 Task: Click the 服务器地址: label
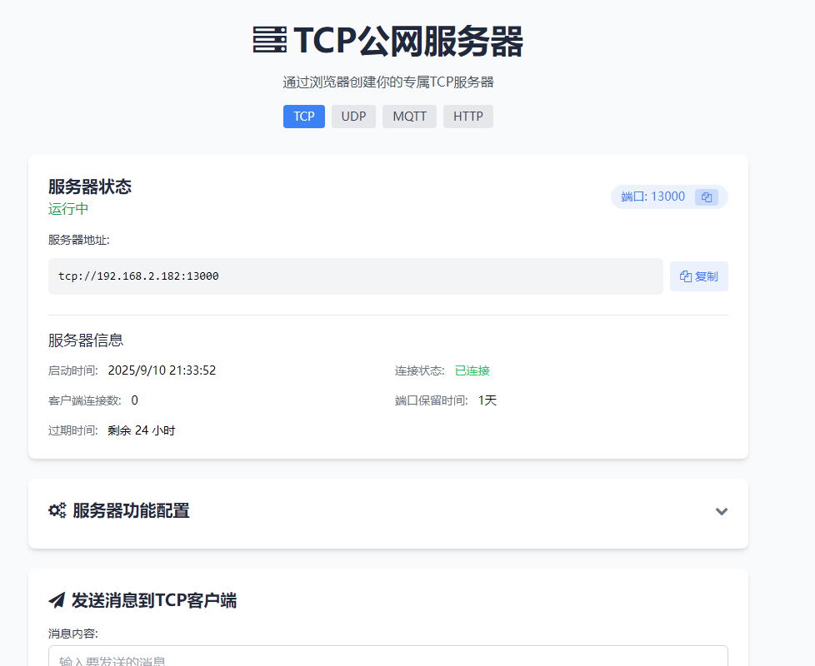[x=79, y=240]
